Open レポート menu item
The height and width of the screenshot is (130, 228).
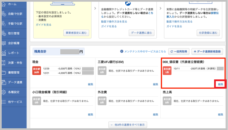14,53
